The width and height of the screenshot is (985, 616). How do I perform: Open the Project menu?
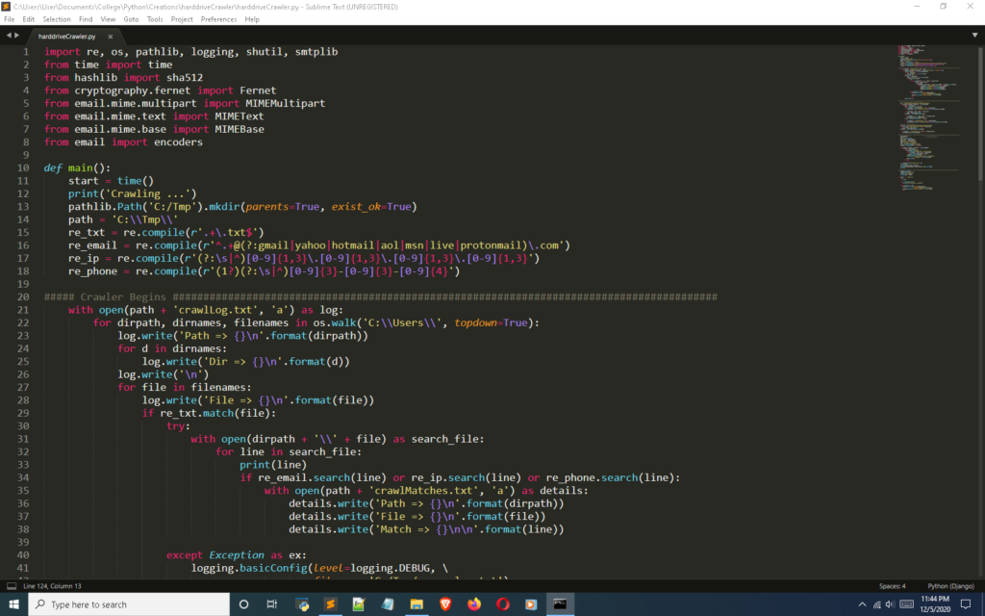point(182,19)
